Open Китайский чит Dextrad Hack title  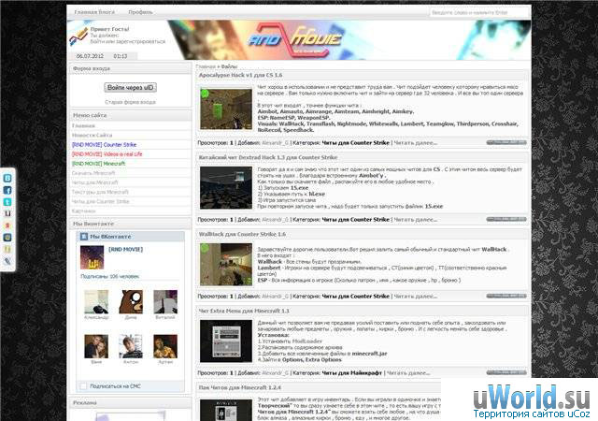(x=268, y=157)
